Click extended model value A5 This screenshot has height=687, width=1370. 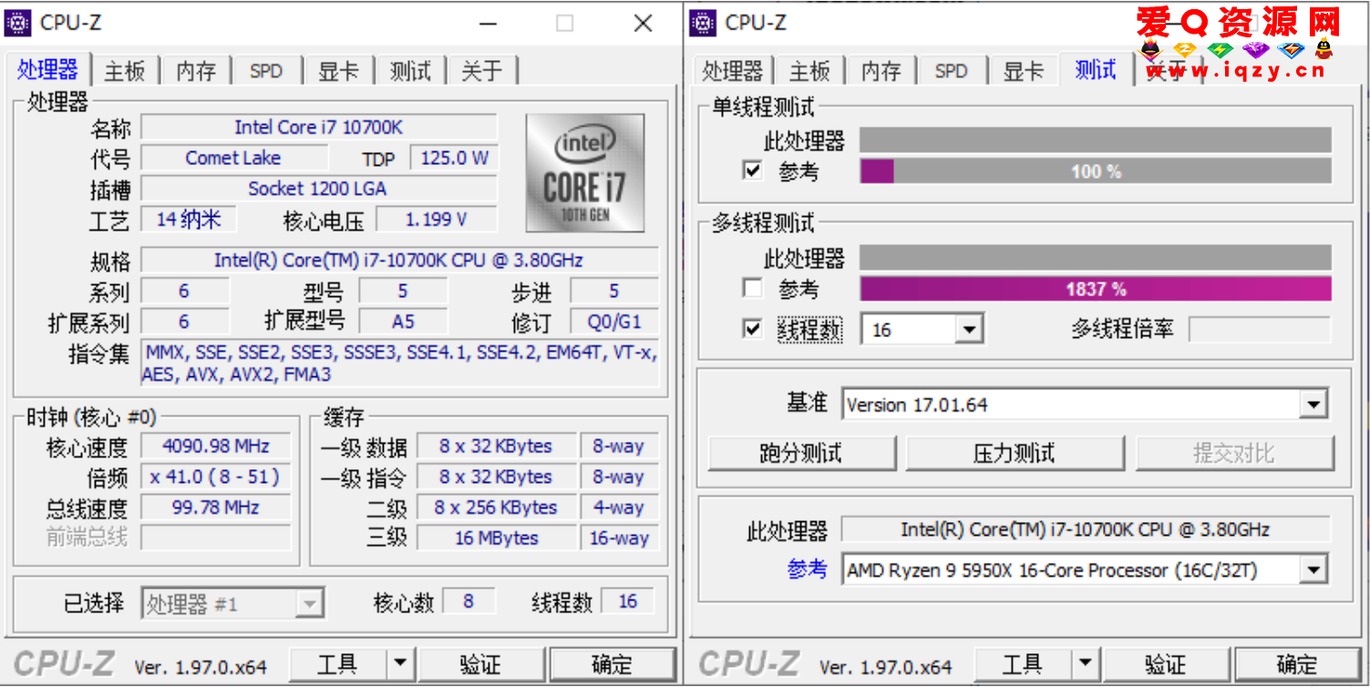point(403,322)
